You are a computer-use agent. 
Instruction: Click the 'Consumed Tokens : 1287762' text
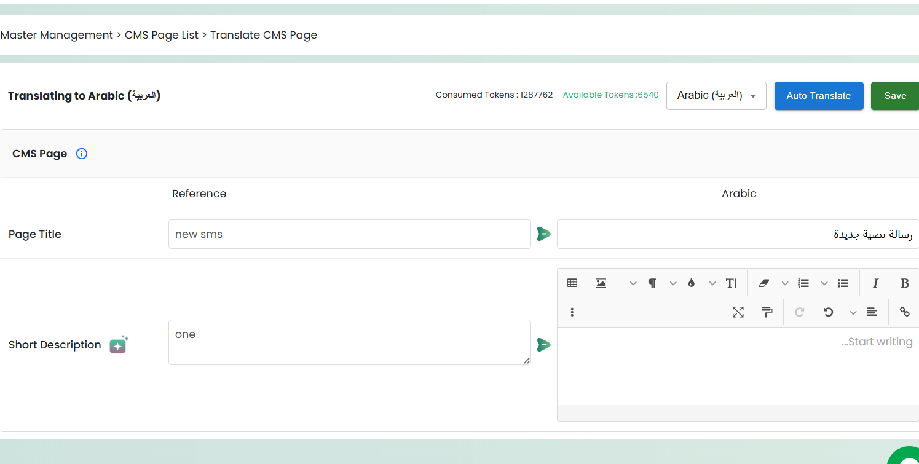494,95
